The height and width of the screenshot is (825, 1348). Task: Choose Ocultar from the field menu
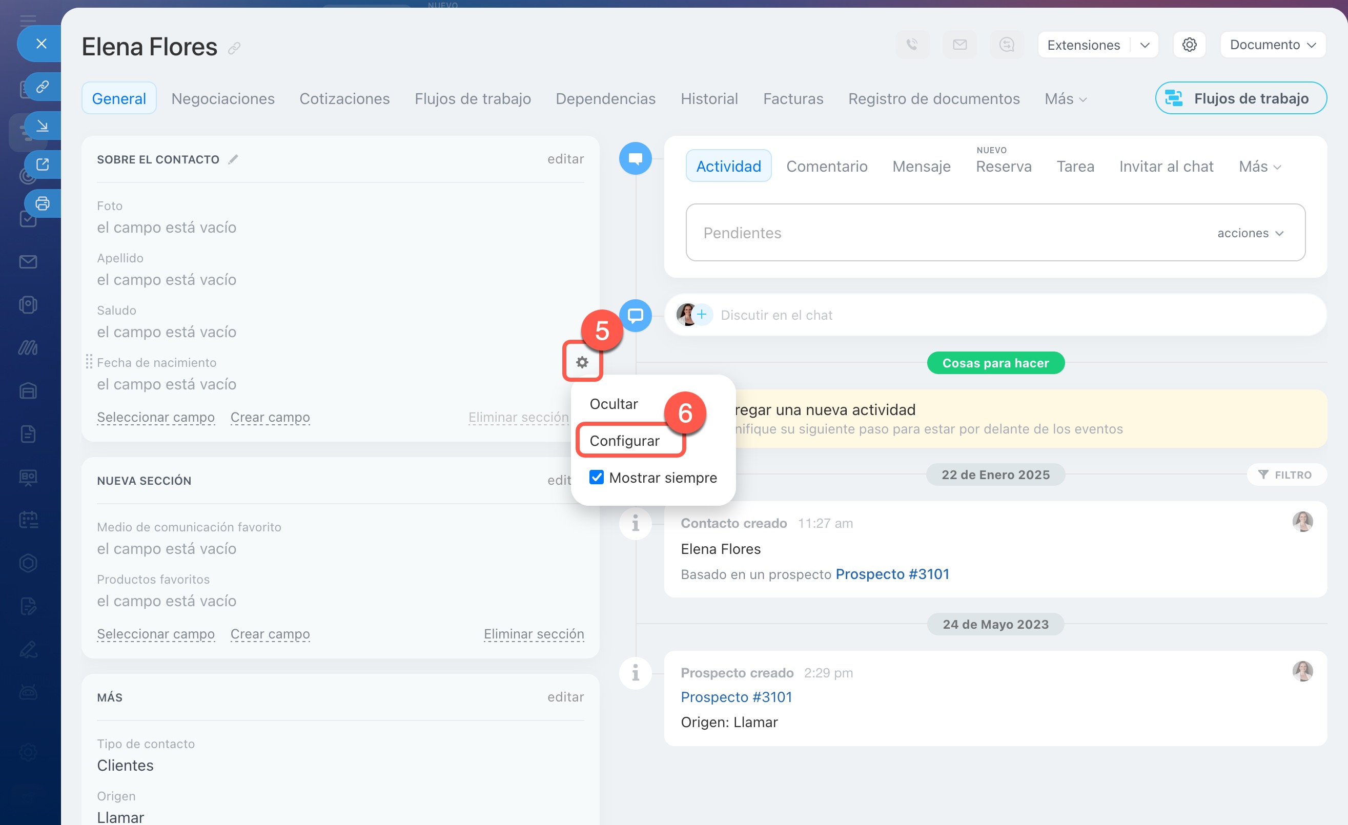[x=614, y=404]
